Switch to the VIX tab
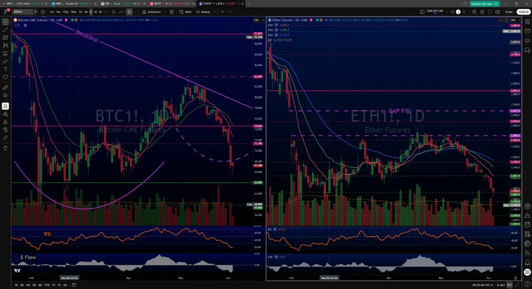The image size is (532, 289). tap(122, 3)
